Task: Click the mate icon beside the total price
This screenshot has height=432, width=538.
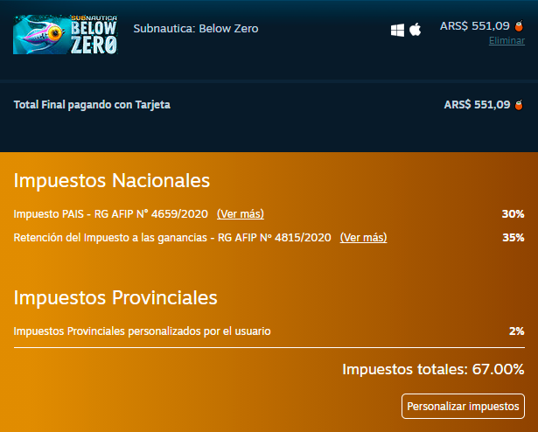Action: click(519, 105)
